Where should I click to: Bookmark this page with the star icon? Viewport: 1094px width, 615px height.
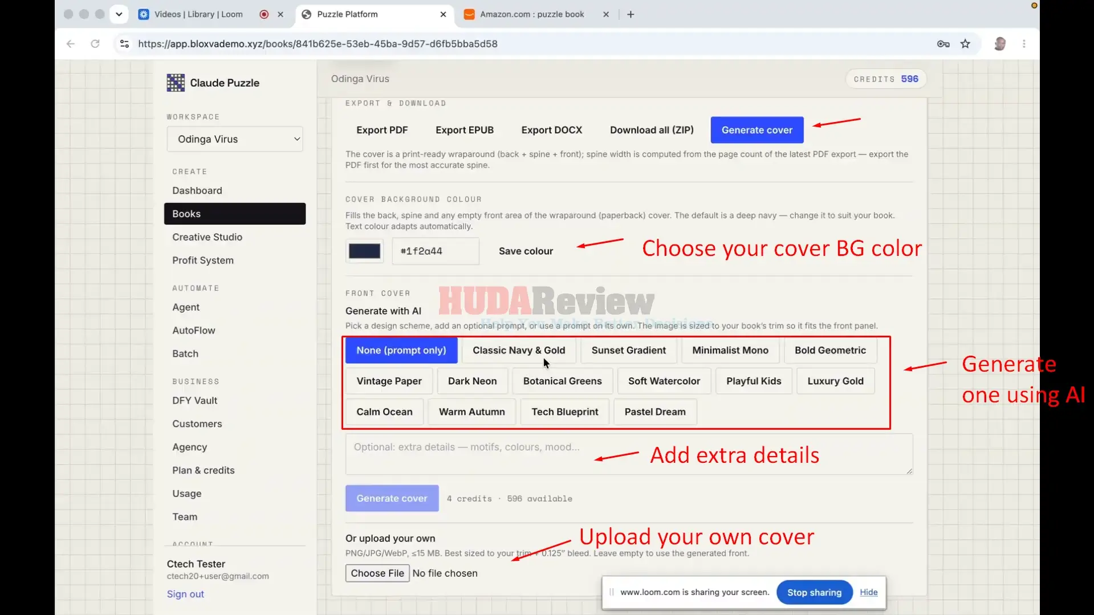(x=965, y=44)
